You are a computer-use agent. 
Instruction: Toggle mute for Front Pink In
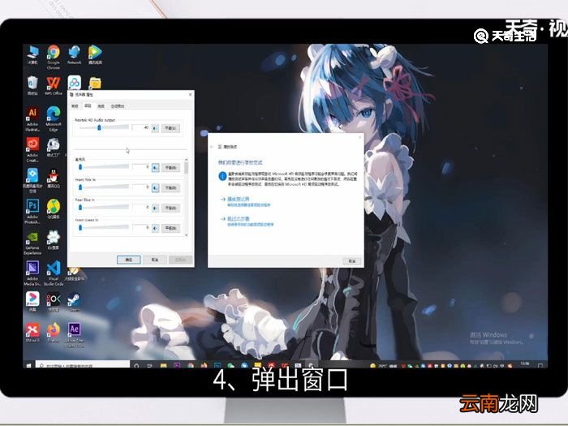[156, 187]
